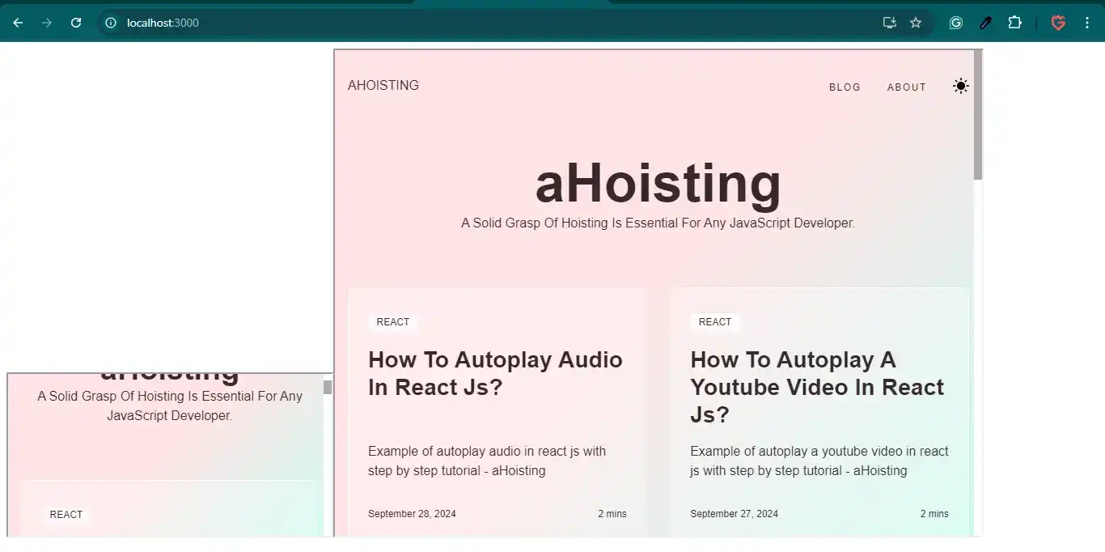1105x552 pixels.
Task: Open Chrome's three-dot menu
Action: click(1087, 23)
